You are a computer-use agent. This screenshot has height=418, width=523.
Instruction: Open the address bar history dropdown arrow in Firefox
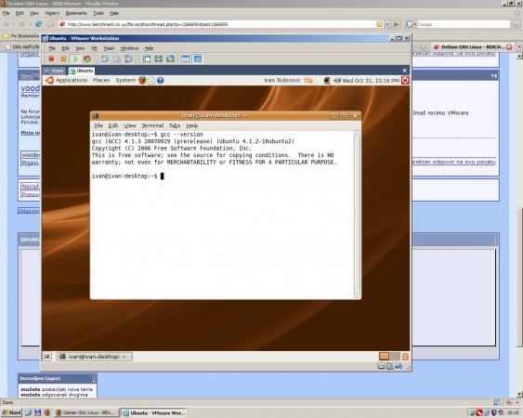pos(387,24)
